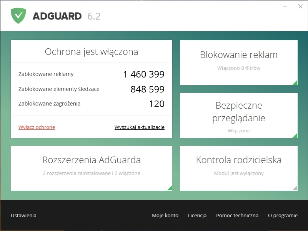Toggle the green corner of Bezpieczne przeglądanie
308x231 pixels.
[x=295, y=135]
